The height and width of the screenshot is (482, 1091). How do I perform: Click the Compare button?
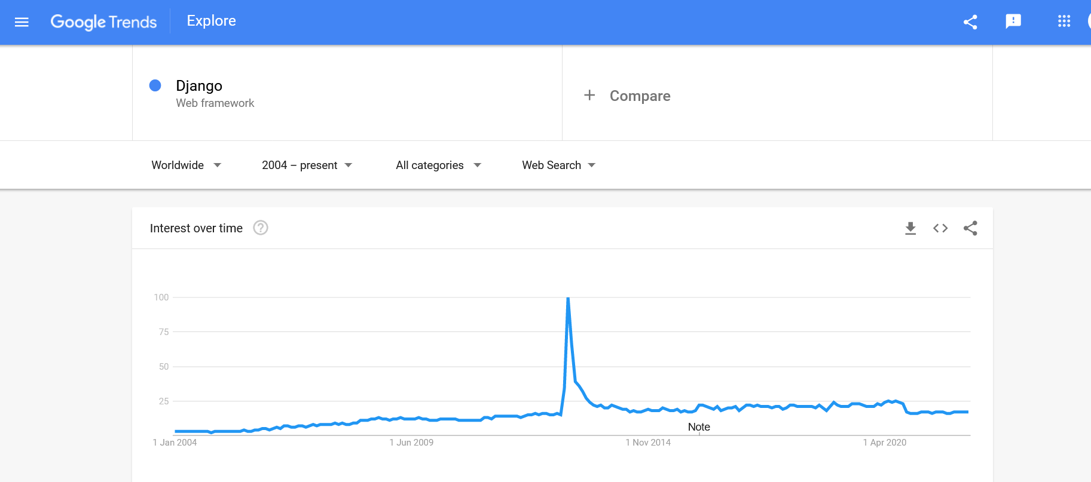tap(640, 96)
